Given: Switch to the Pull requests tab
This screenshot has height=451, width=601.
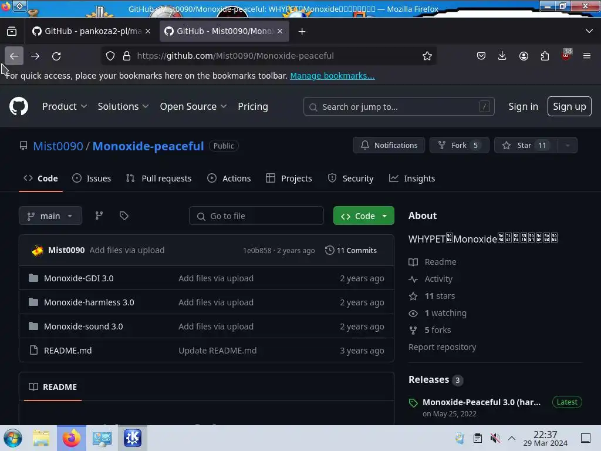Looking at the screenshot, I should pyautogui.click(x=158, y=179).
